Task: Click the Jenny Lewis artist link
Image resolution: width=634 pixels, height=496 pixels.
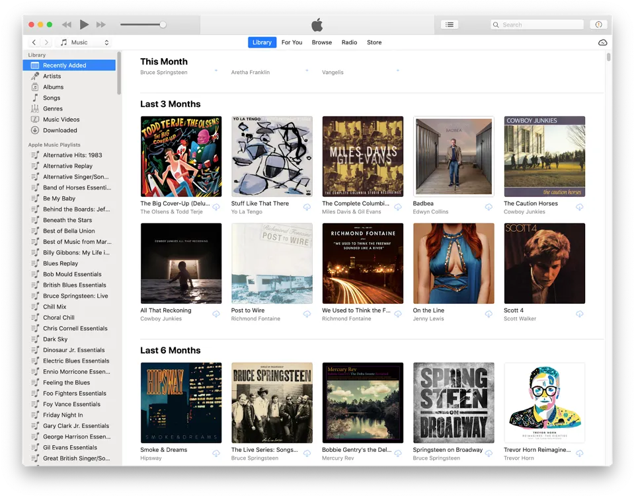Action: pyautogui.click(x=428, y=319)
